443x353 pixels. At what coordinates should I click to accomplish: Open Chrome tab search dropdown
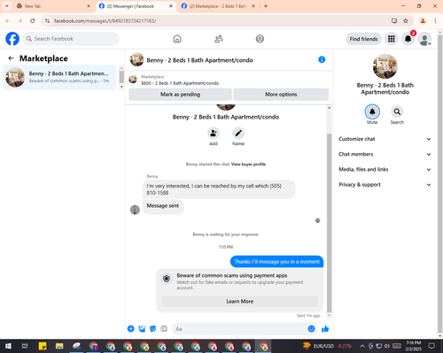coord(7,6)
